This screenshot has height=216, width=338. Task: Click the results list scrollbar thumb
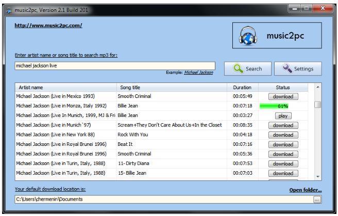coord(318,105)
